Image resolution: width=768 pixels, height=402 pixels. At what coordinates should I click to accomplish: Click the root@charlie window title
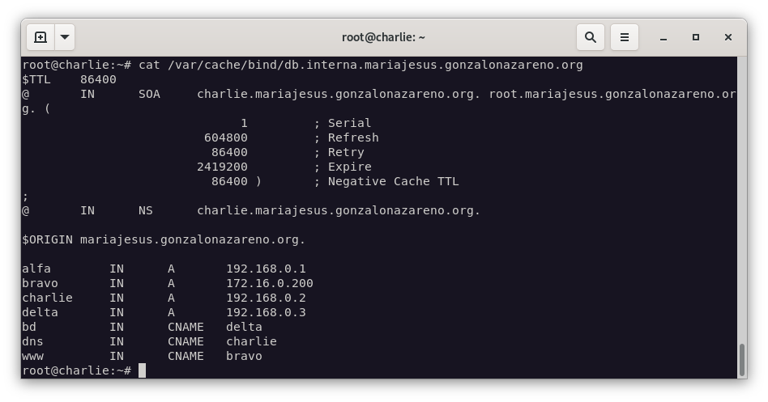pos(383,37)
